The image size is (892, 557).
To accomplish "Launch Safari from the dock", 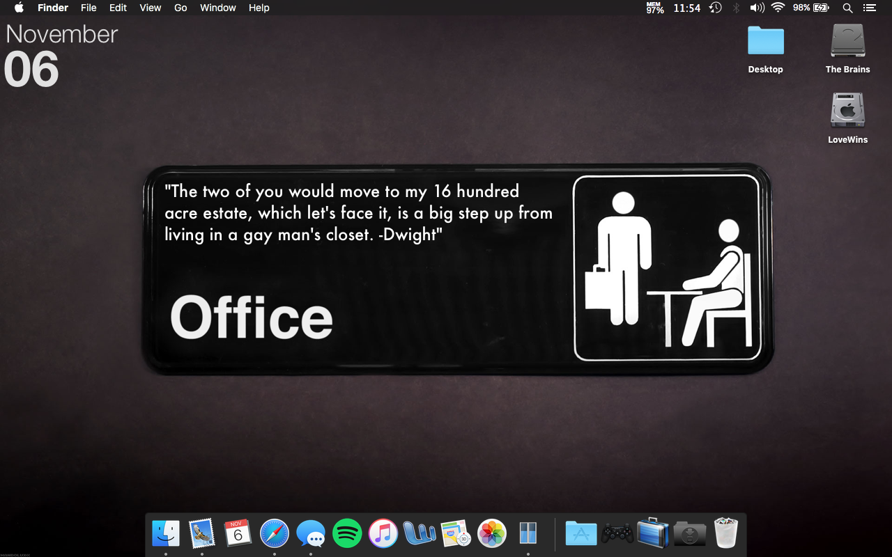I will [275, 534].
